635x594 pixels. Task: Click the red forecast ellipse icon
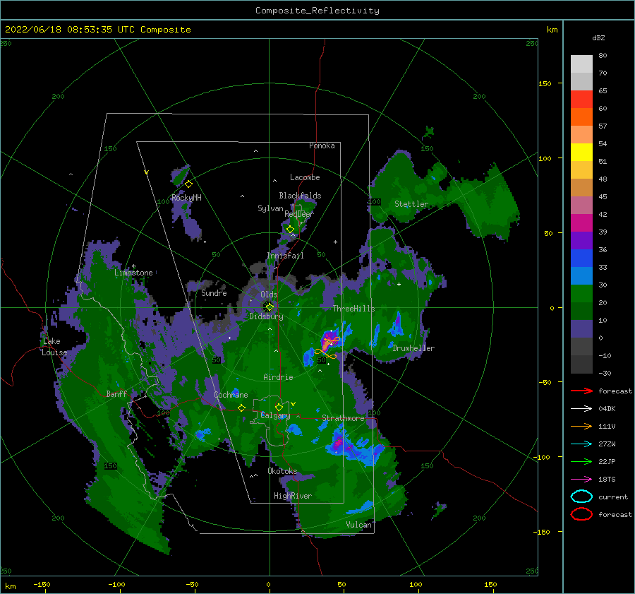pyautogui.click(x=581, y=514)
